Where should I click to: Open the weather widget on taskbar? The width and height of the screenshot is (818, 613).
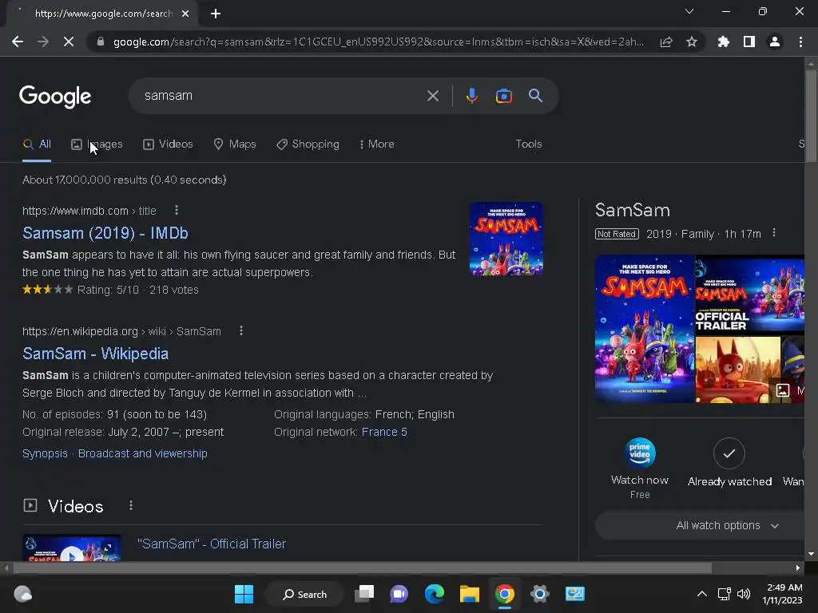[x=22, y=594]
